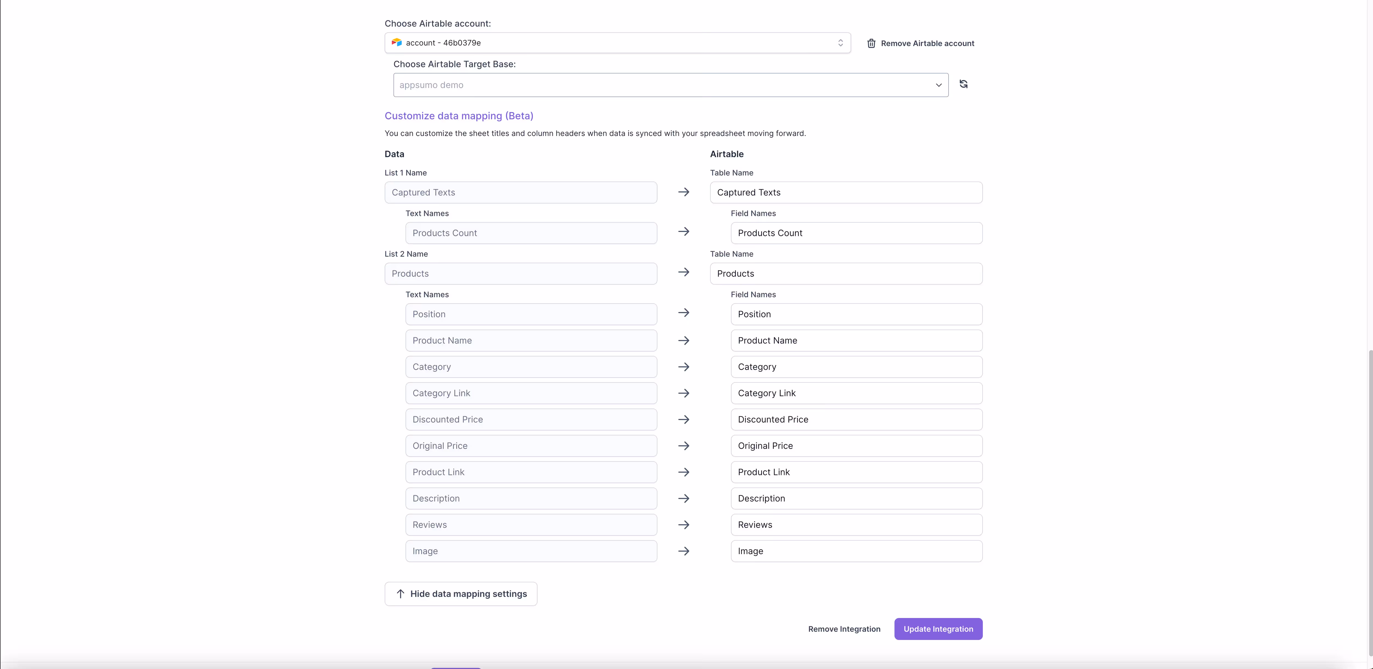Click the mapping arrow in Image row
Image resolution: width=1373 pixels, height=669 pixels.
683,551
